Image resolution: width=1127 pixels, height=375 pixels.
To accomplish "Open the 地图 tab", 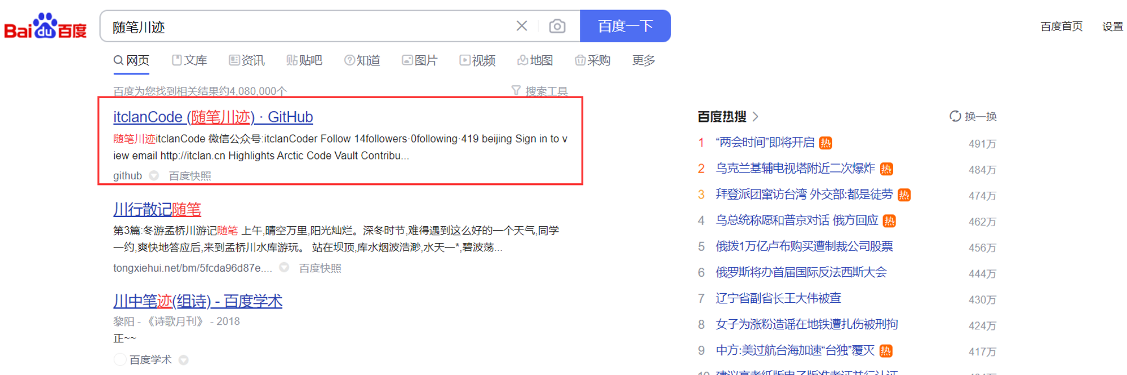I will point(535,60).
